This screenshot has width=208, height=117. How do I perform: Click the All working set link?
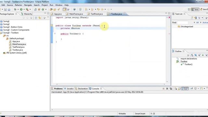pyautogui.click(x=197, y=22)
